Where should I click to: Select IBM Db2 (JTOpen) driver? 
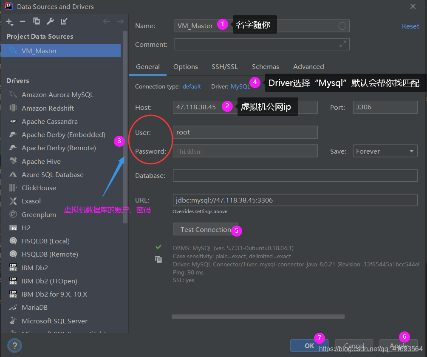tap(50, 281)
